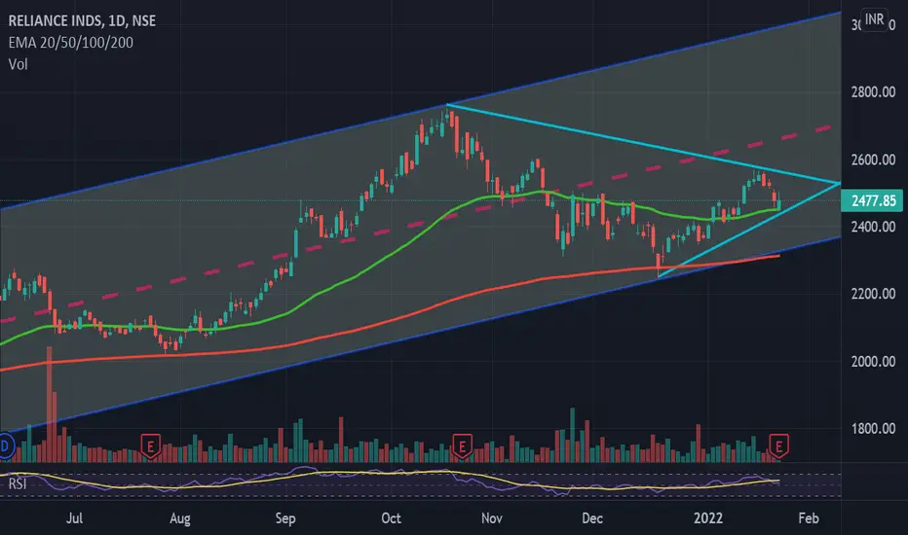Click the triangle apex point at right edge

[839, 183]
